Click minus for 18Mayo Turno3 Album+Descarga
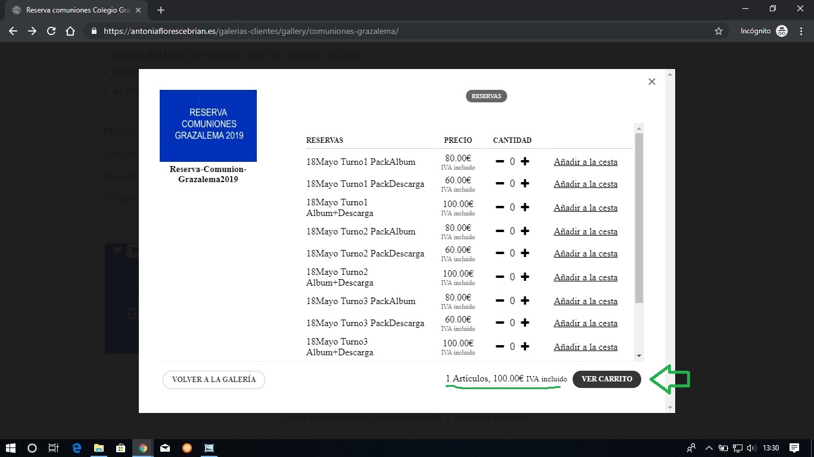 coord(500,346)
